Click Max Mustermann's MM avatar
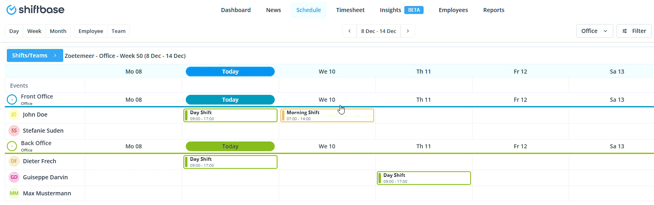Screen dimensions: 654x205 click(x=14, y=193)
